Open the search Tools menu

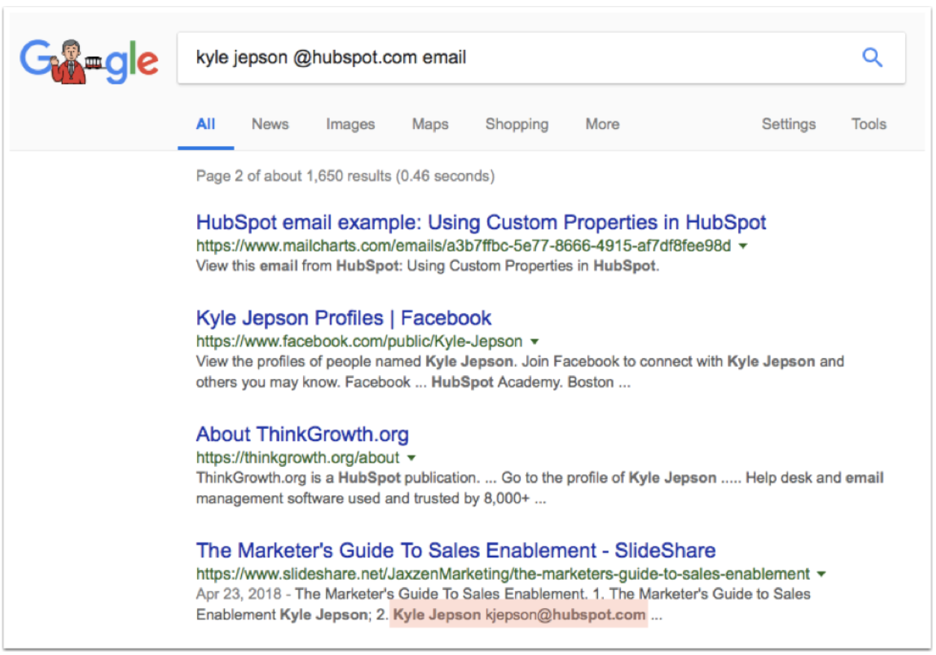pos(869,125)
